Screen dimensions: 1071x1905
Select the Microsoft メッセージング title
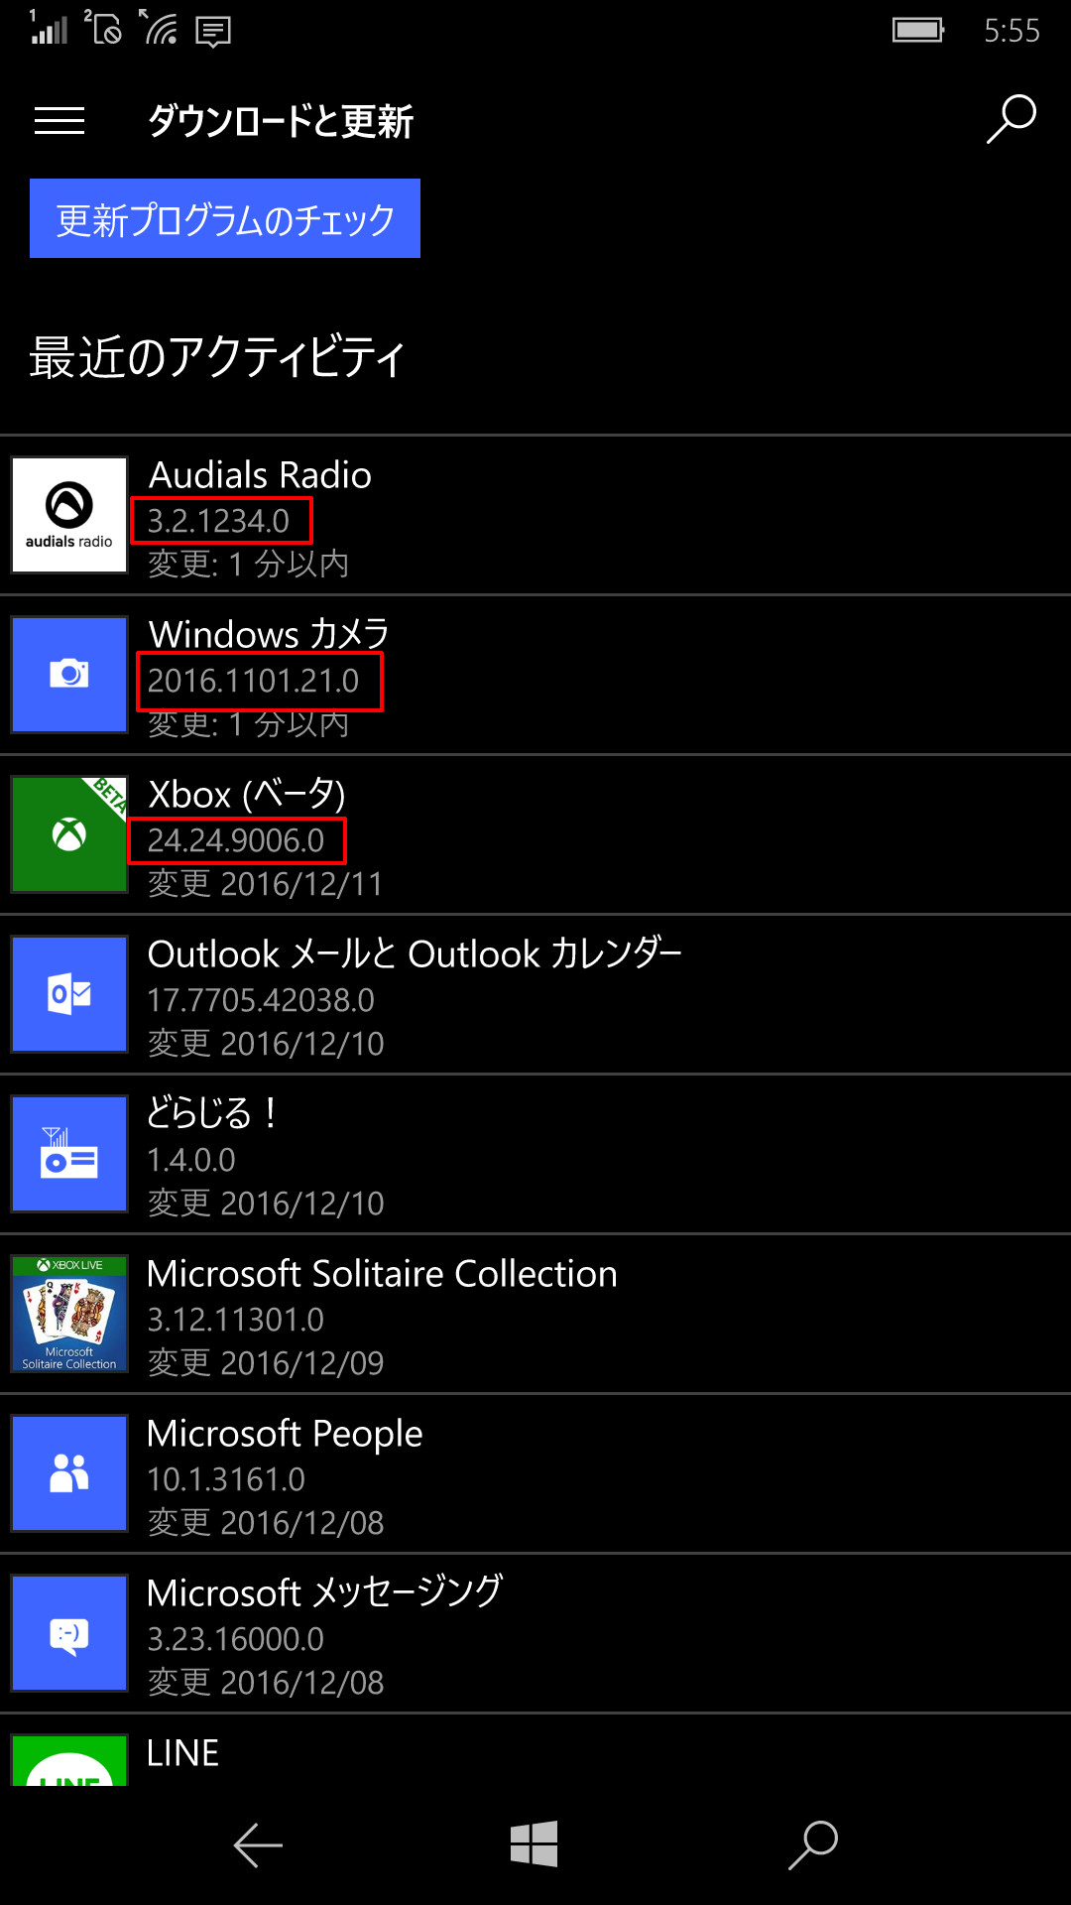(324, 1592)
